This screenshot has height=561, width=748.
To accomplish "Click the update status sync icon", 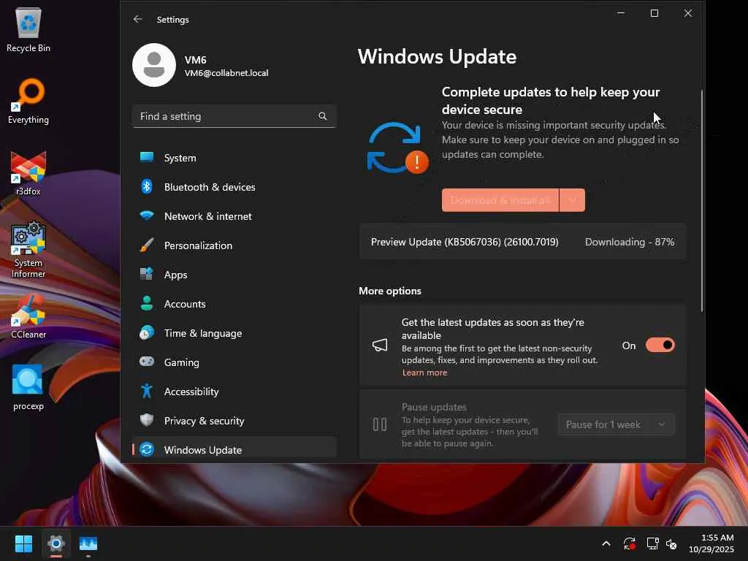I will point(397,148).
